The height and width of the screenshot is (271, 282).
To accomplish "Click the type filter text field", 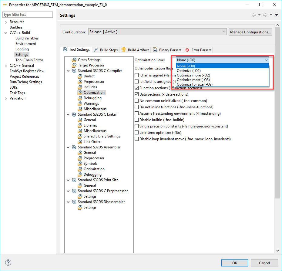I will pyautogui.click(x=28, y=15).
